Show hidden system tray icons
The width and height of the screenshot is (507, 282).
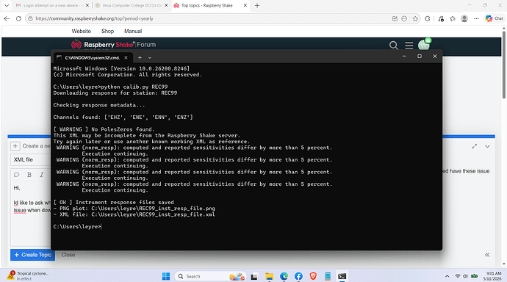click(447, 276)
